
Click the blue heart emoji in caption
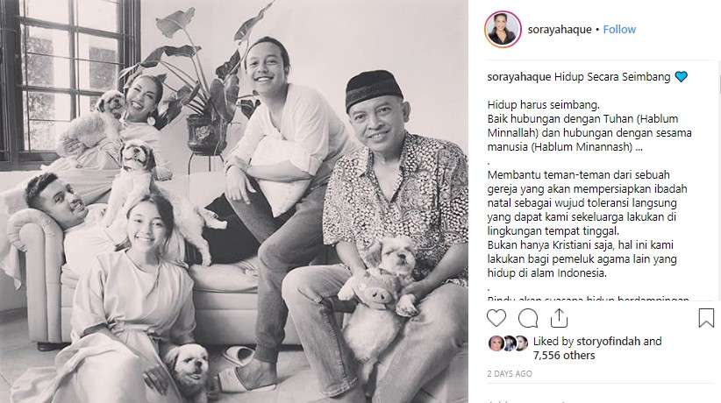click(681, 77)
